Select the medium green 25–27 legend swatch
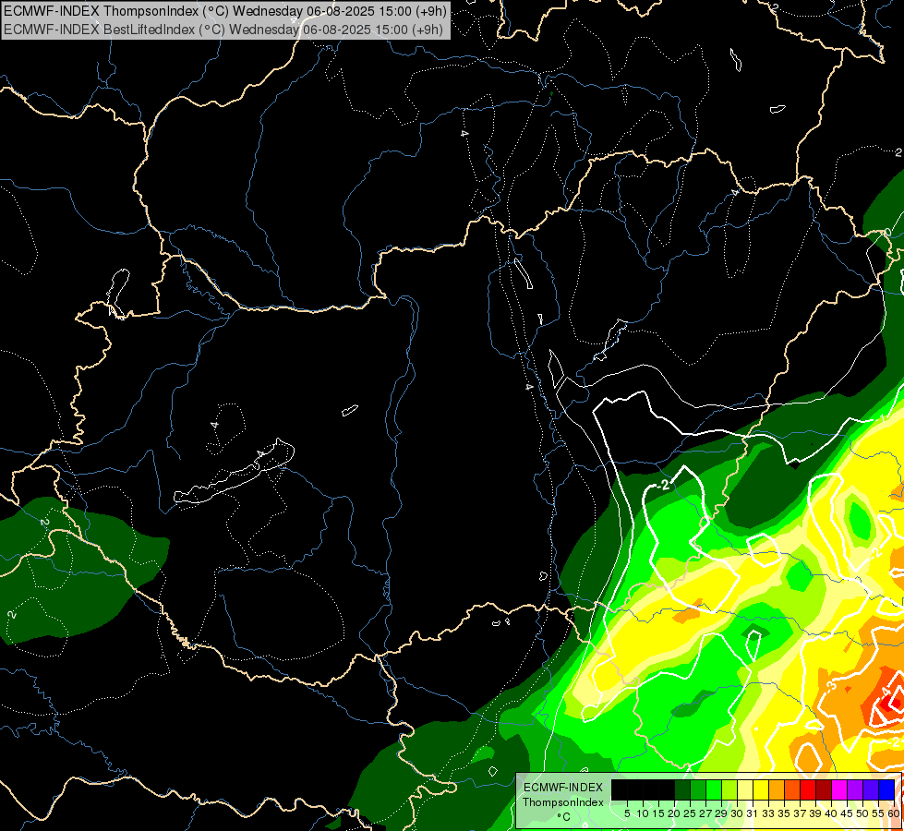 tap(698, 789)
